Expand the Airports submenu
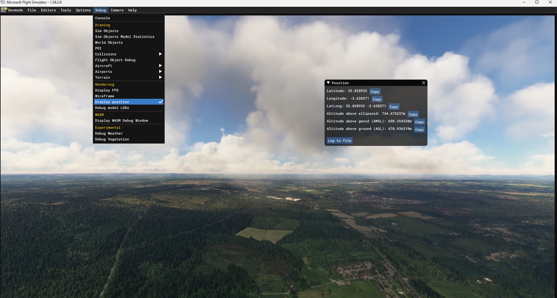Viewport: 557px width, 298px height. click(128, 72)
